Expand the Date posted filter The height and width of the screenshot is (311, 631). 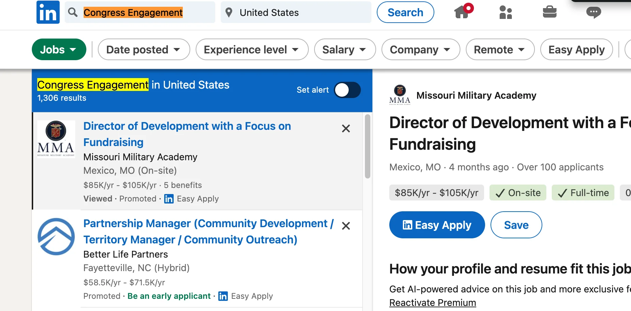click(x=144, y=49)
